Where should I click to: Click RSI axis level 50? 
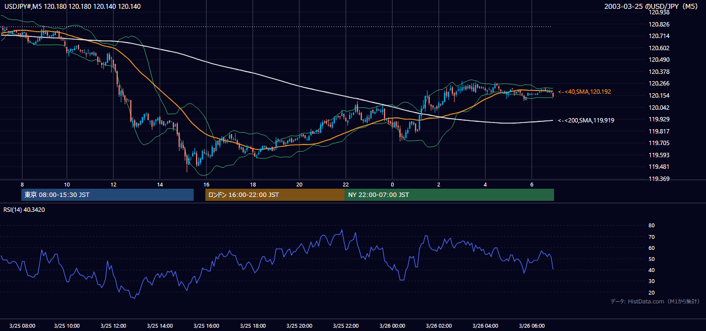pos(651,259)
